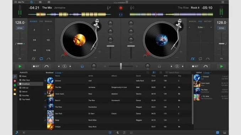Switch right deck to INSTANT tab
The image size is (241, 135).
tap(208, 22)
